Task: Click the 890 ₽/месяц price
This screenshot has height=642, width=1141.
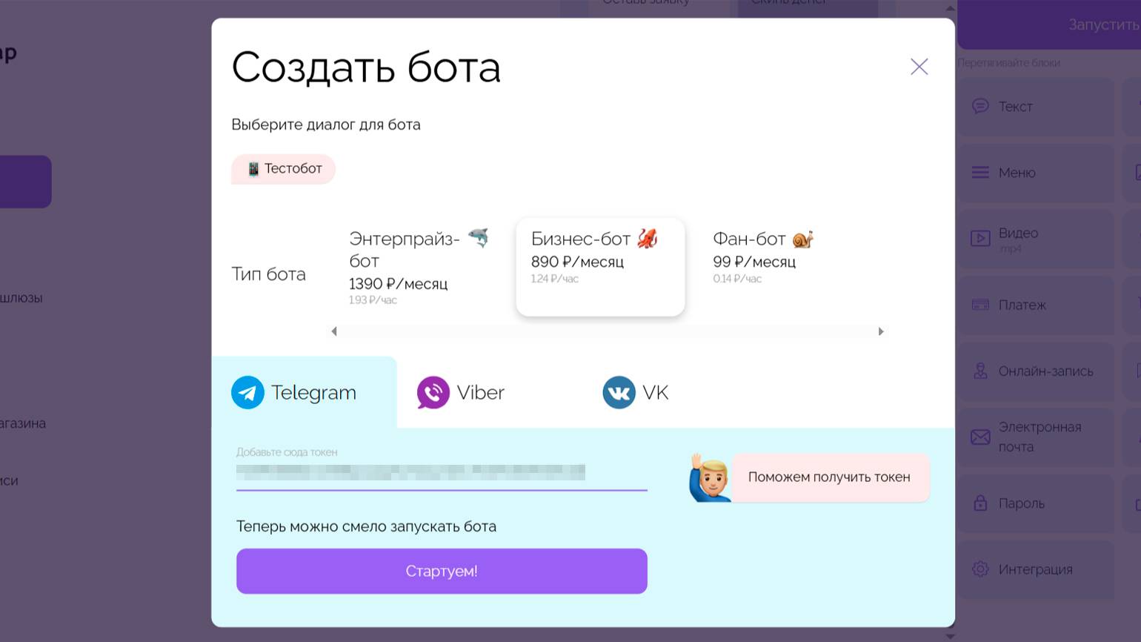Action: click(577, 262)
